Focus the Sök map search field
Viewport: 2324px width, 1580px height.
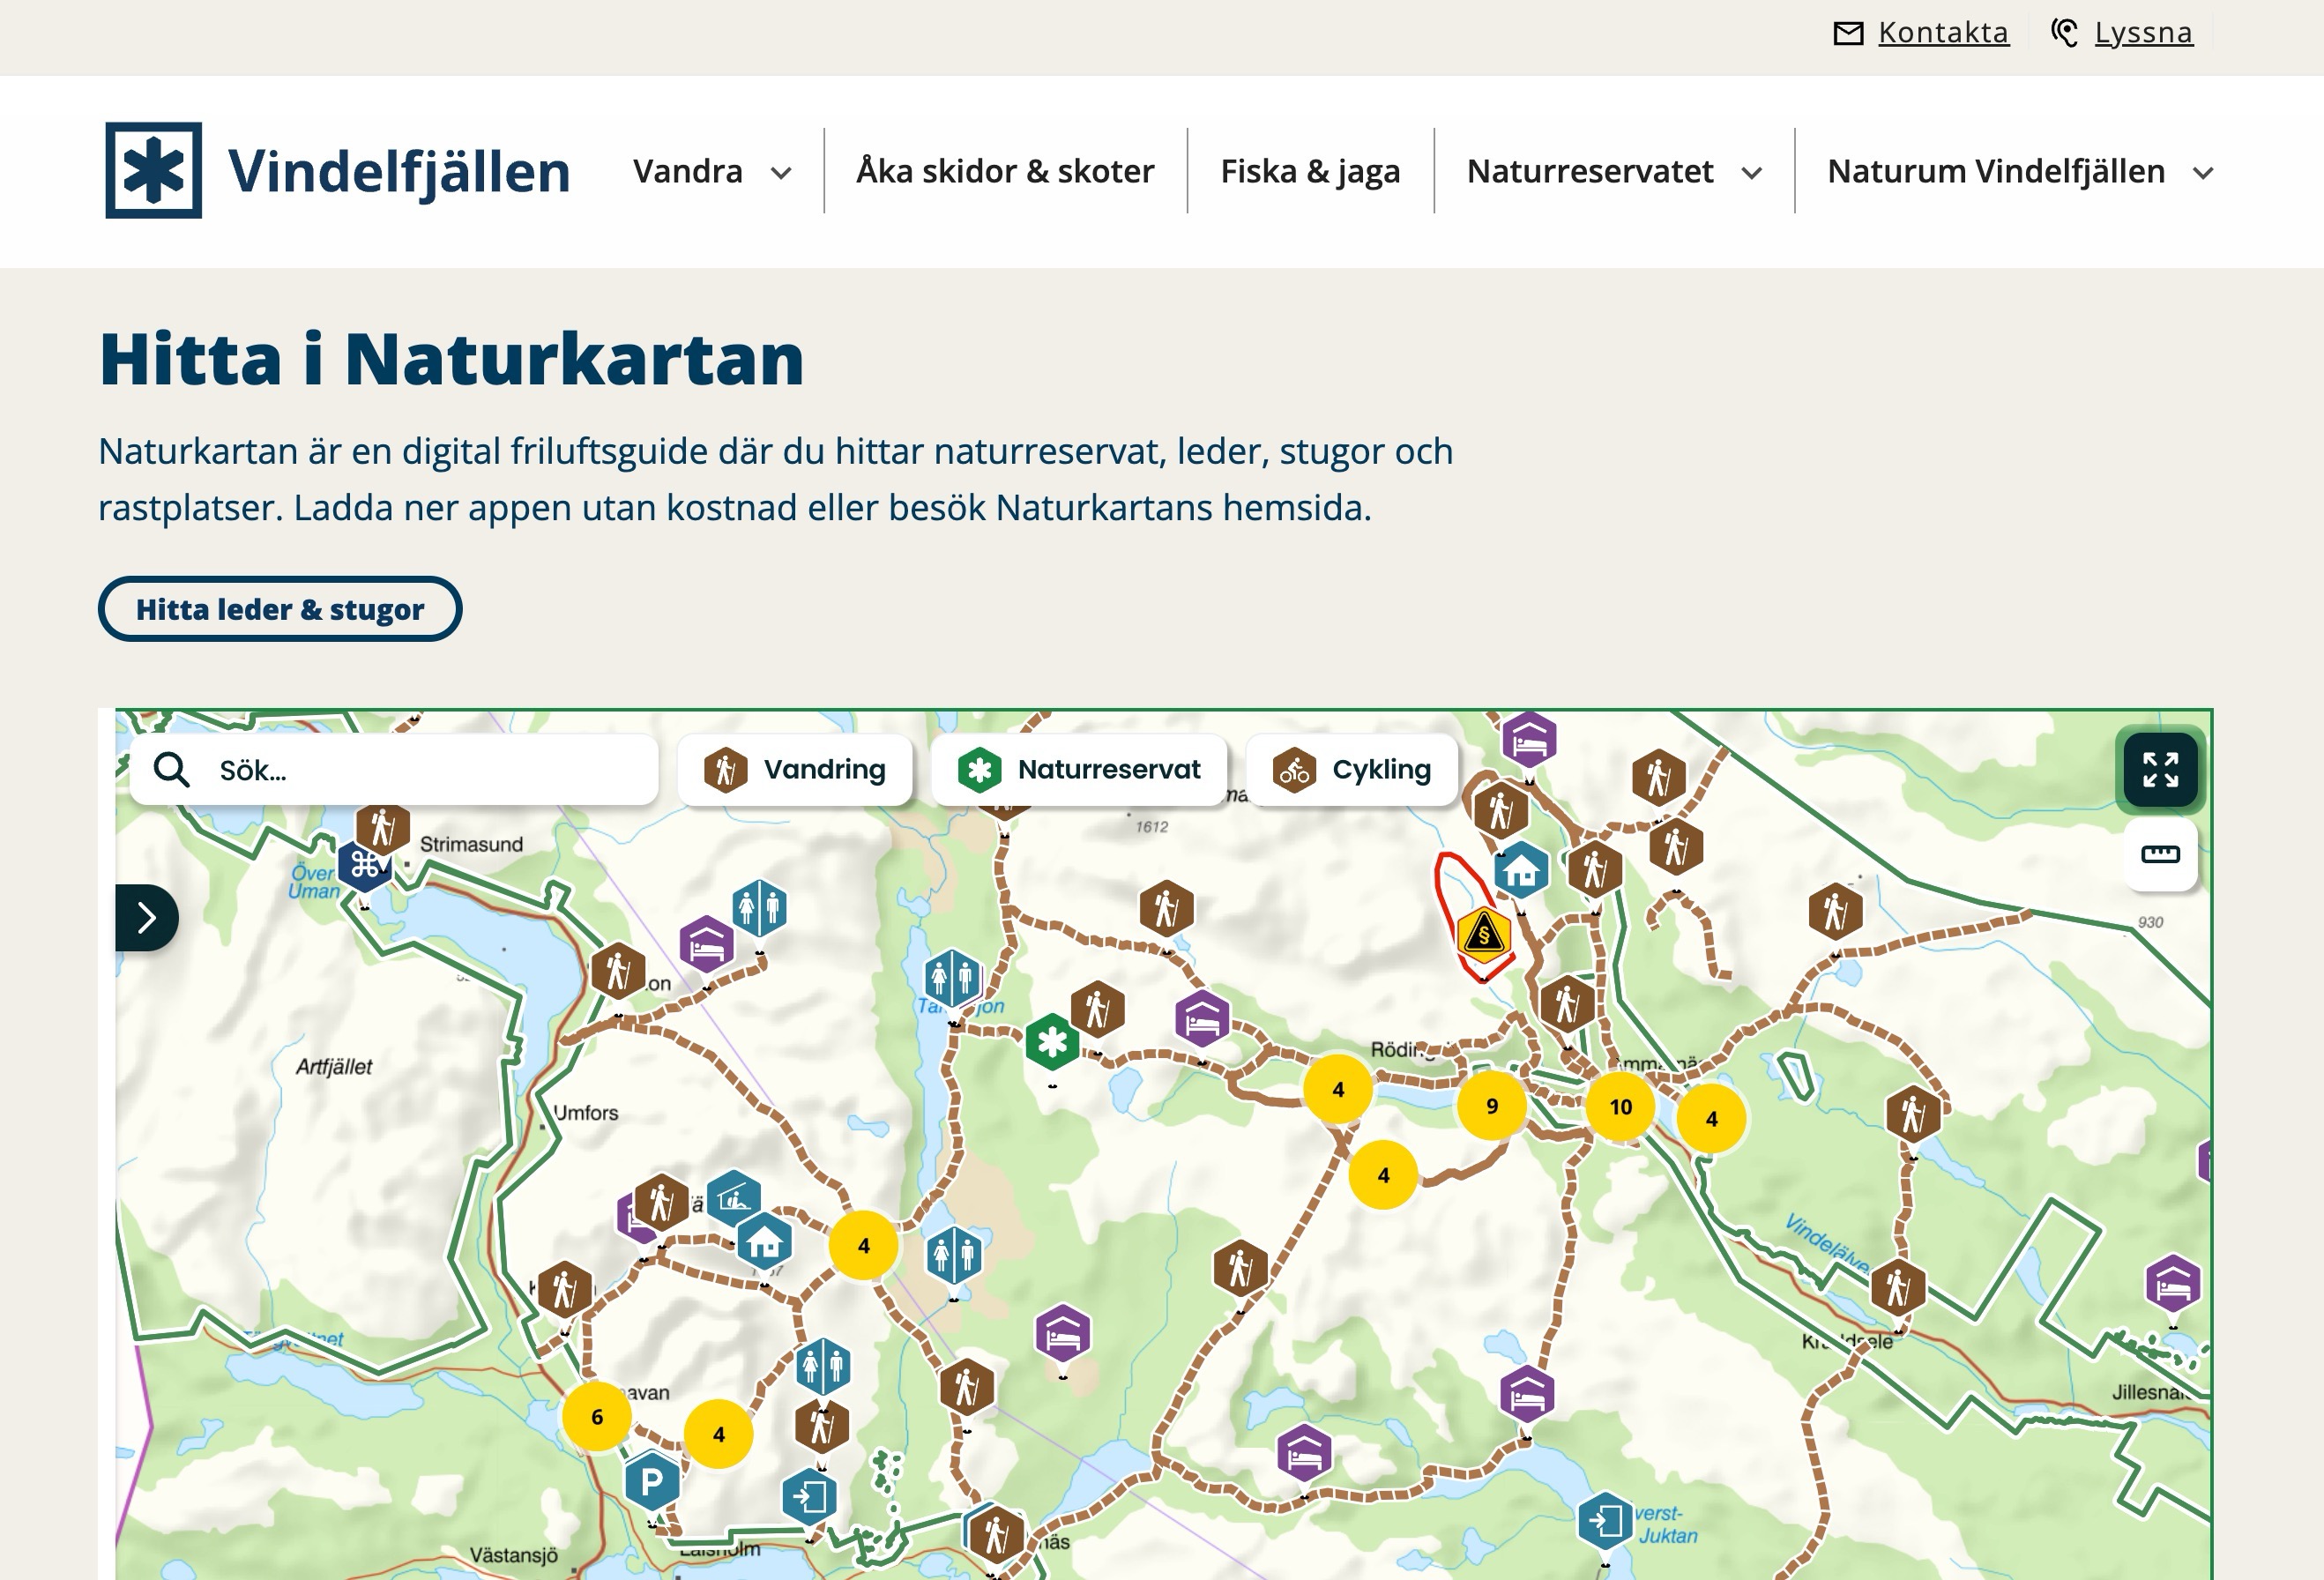click(x=394, y=770)
